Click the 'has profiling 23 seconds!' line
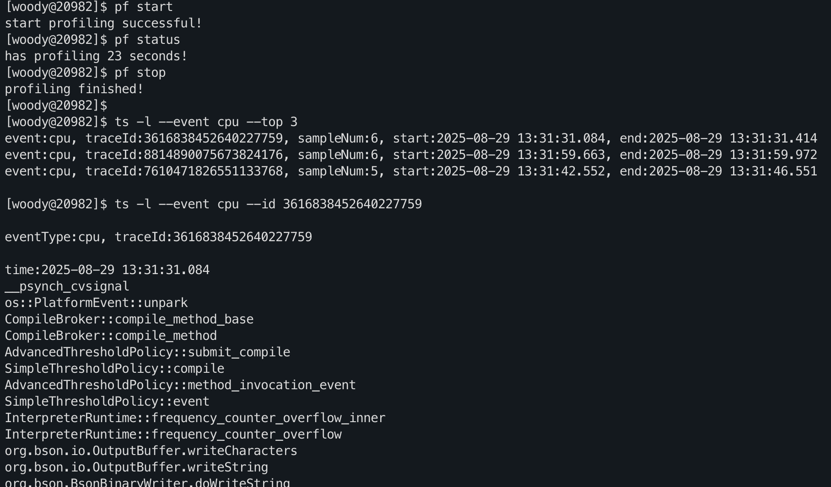Image resolution: width=831 pixels, height=487 pixels. pos(96,56)
